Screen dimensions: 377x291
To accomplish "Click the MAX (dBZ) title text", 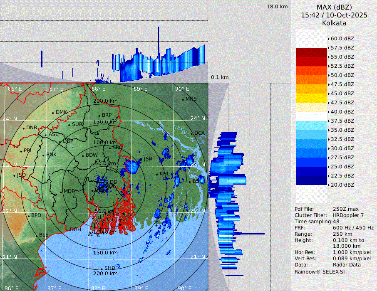I will 333,7.
